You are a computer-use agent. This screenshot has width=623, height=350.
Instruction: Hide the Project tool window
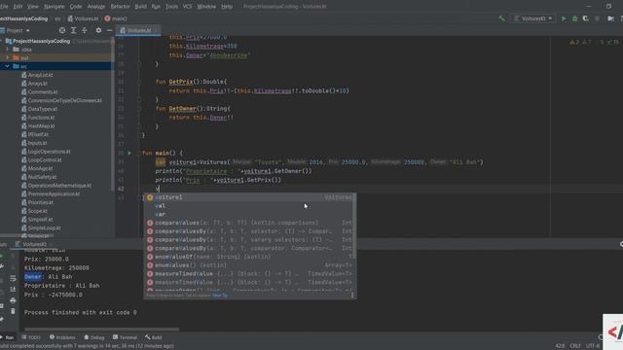coord(109,30)
